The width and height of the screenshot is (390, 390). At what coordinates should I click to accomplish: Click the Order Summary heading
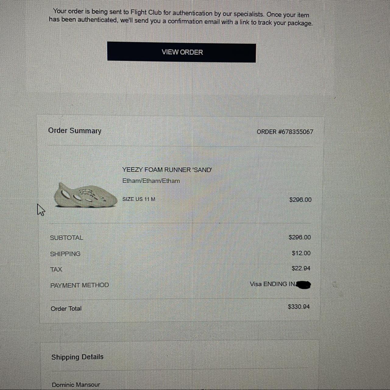[75, 131]
